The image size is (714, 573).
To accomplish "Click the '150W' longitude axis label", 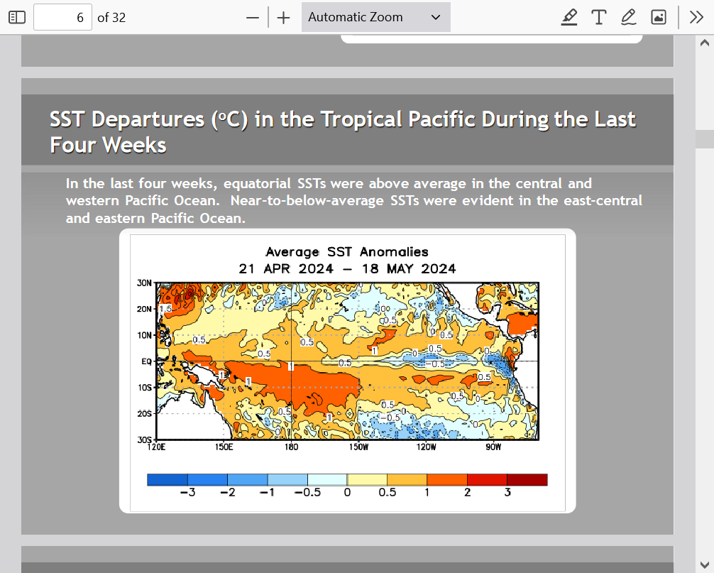I will click(358, 447).
